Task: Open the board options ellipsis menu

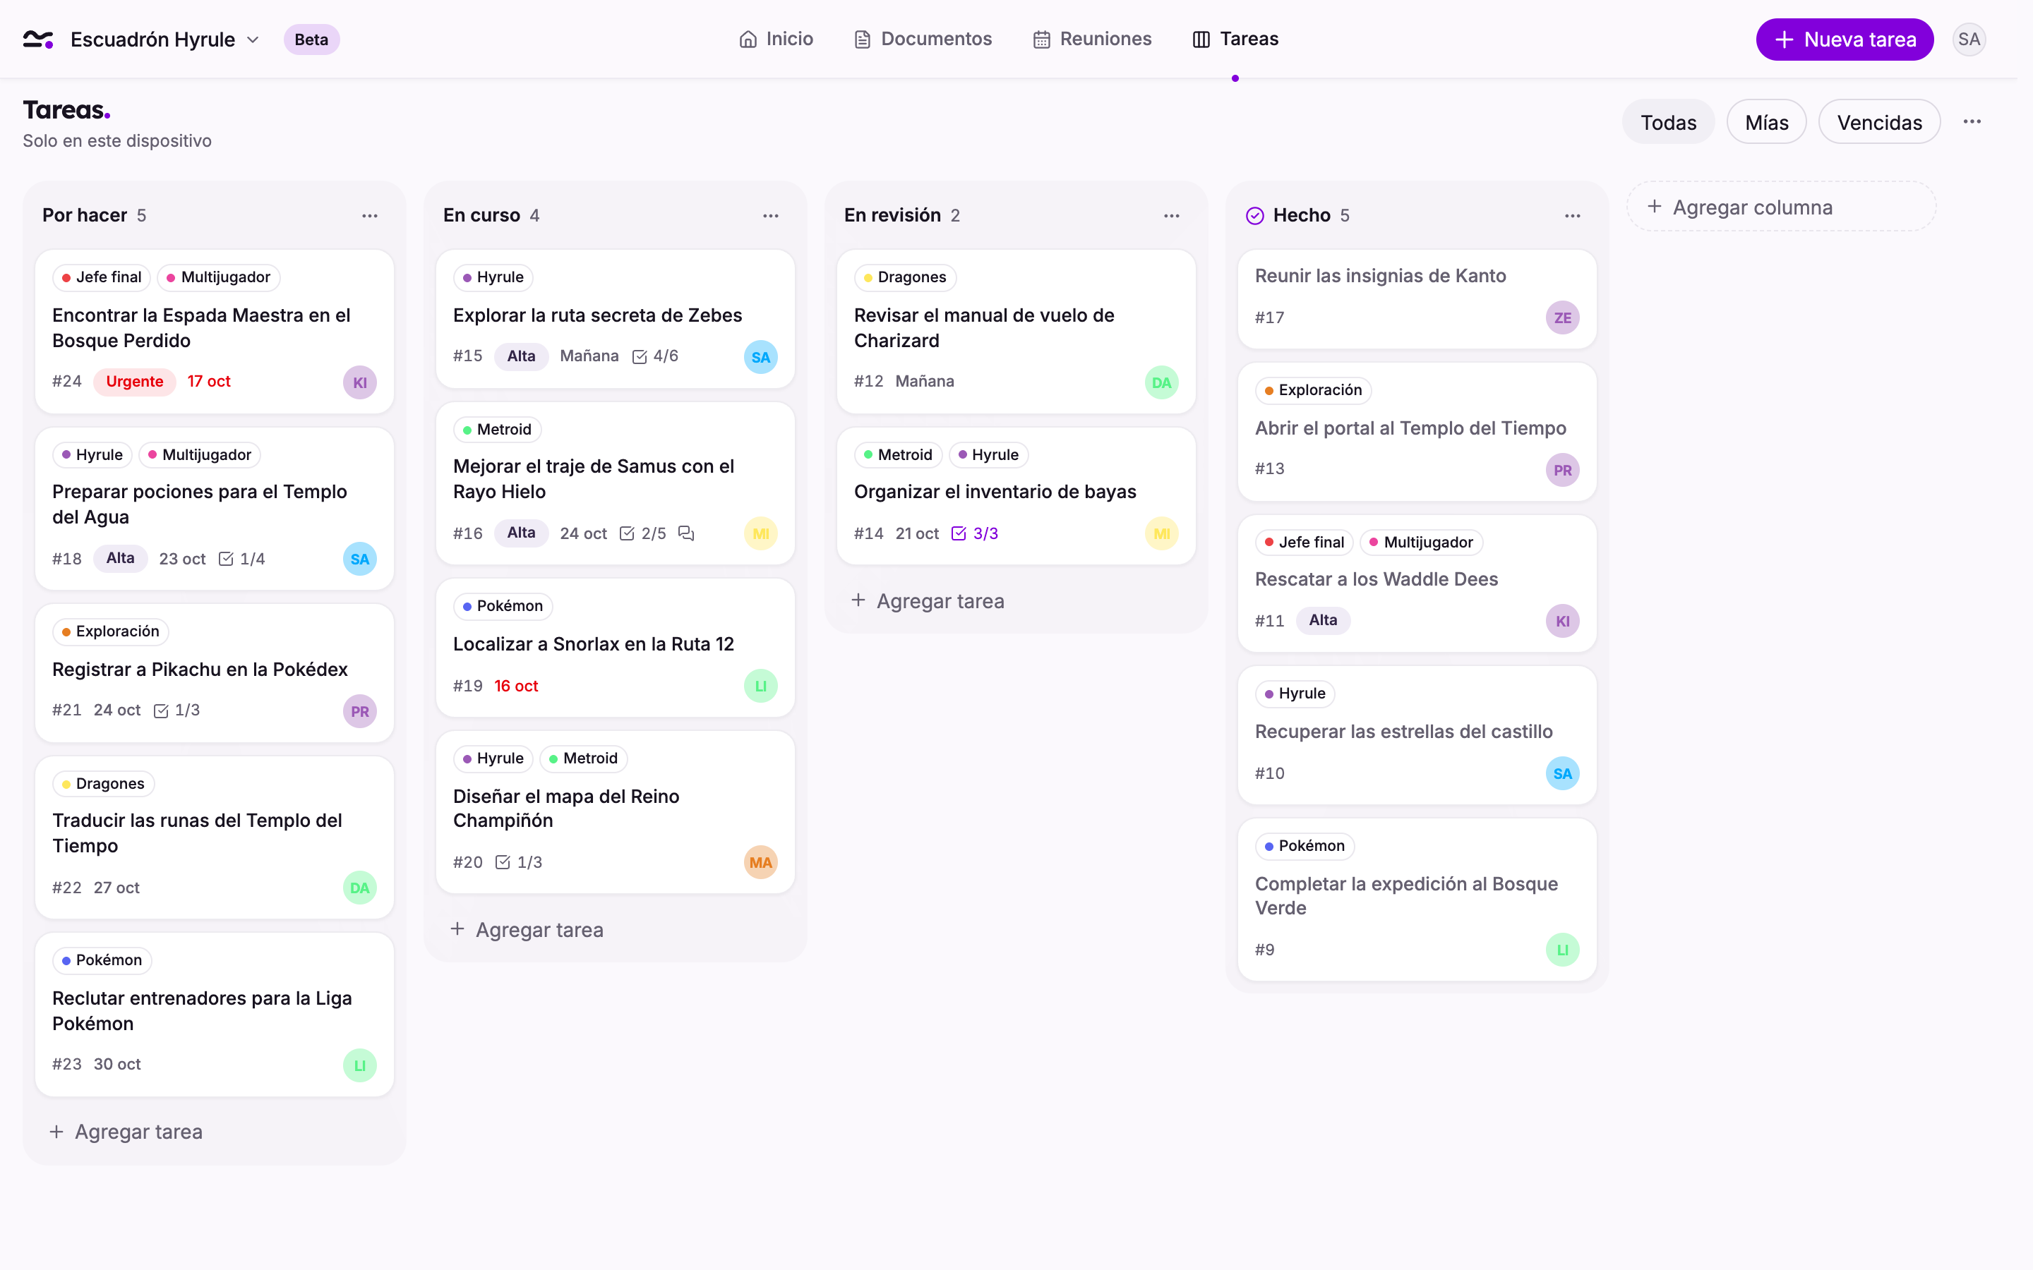Action: (x=1972, y=122)
